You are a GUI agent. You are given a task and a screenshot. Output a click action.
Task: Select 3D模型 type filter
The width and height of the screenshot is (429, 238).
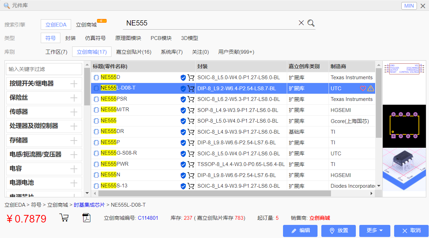(189, 38)
